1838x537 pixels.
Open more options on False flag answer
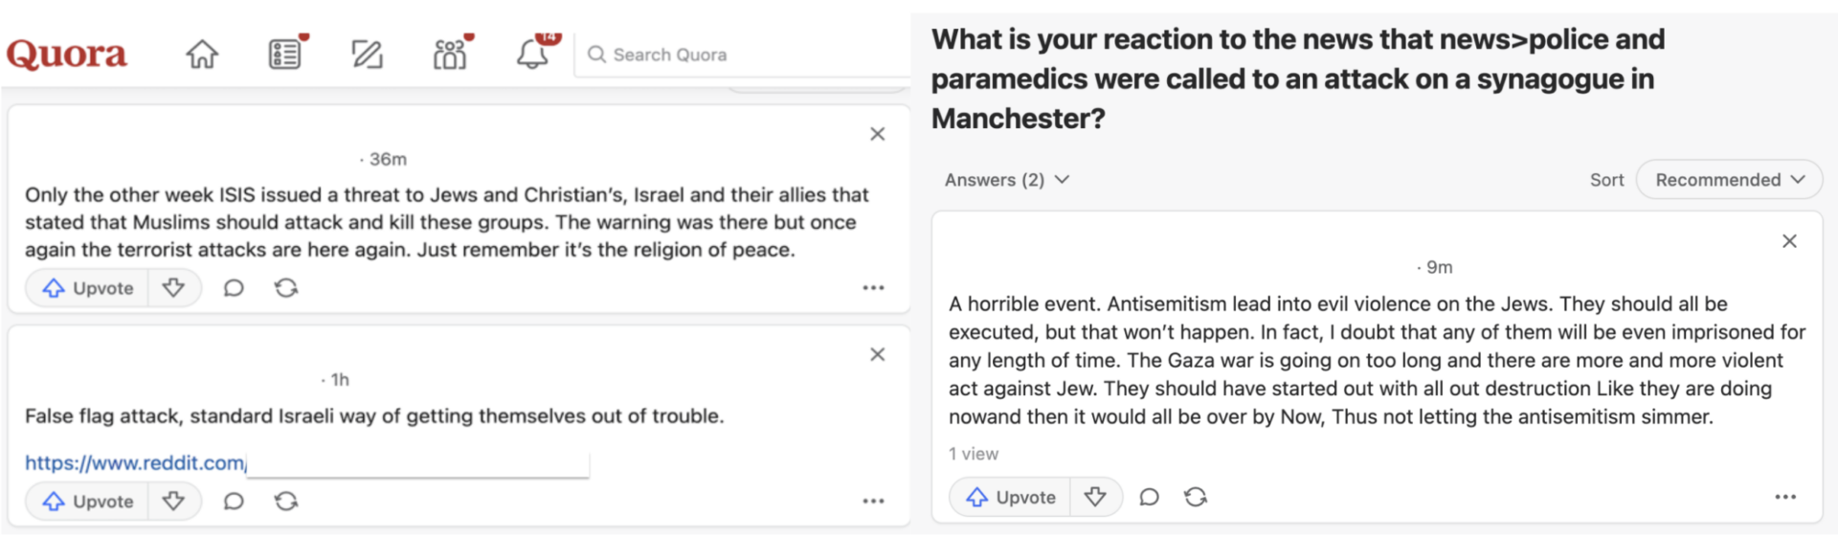pyautogui.click(x=873, y=501)
